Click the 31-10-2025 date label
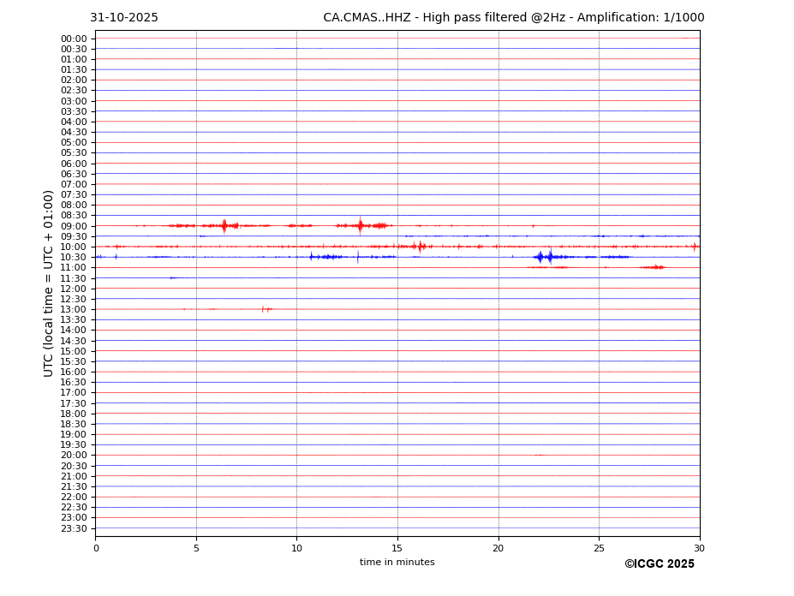 point(124,18)
